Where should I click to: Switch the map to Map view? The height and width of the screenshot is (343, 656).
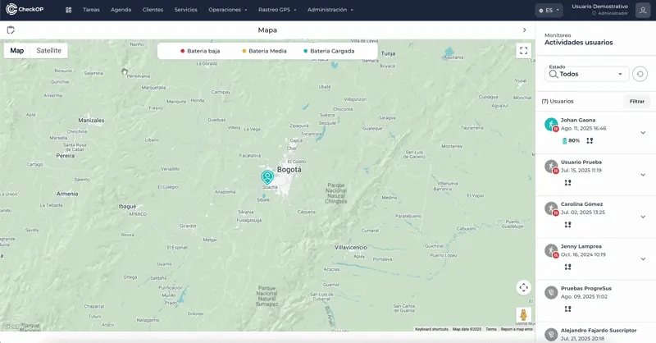[x=16, y=51]
